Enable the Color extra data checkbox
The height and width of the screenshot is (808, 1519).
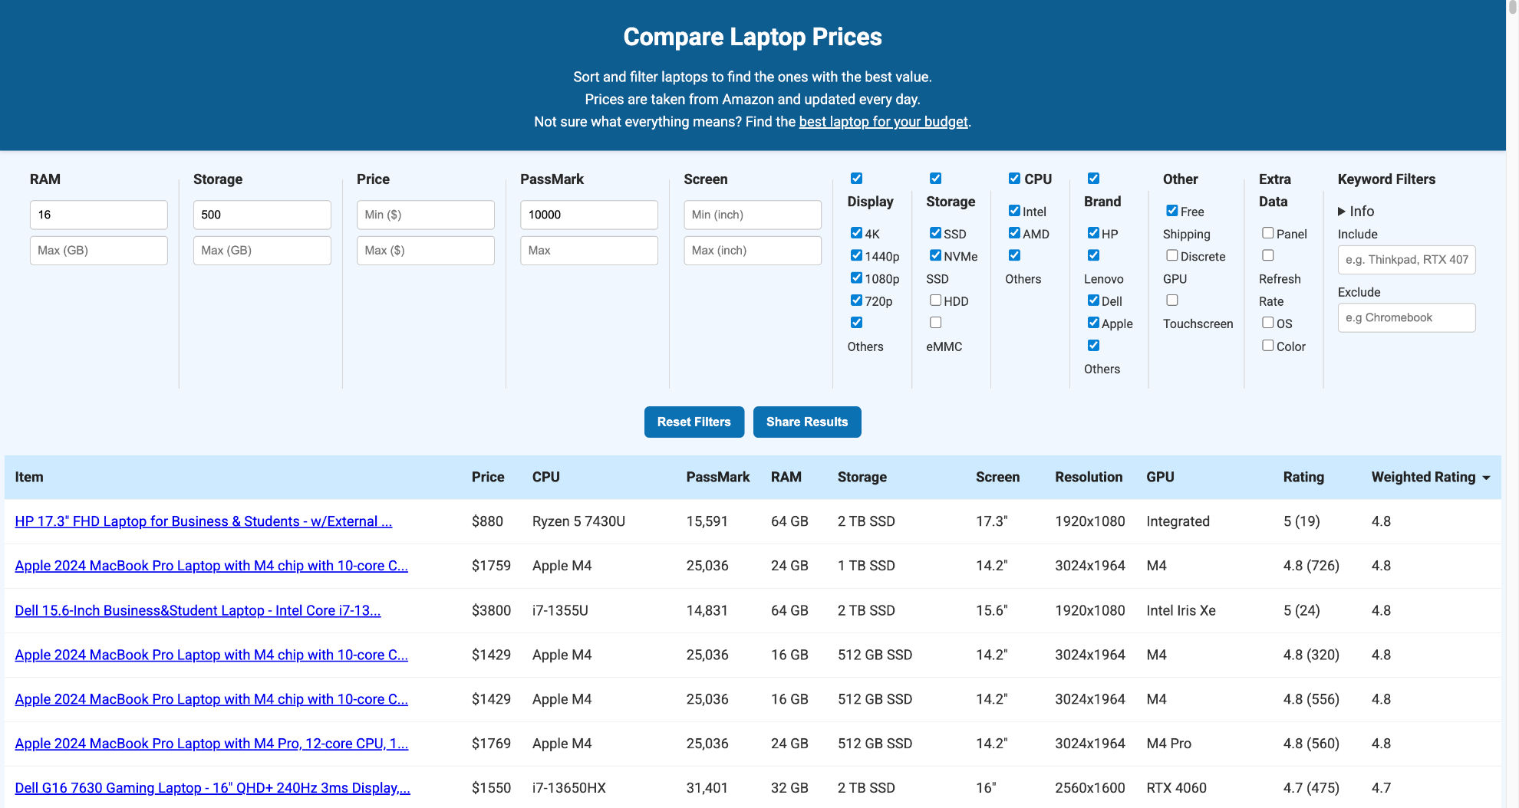1268,346
